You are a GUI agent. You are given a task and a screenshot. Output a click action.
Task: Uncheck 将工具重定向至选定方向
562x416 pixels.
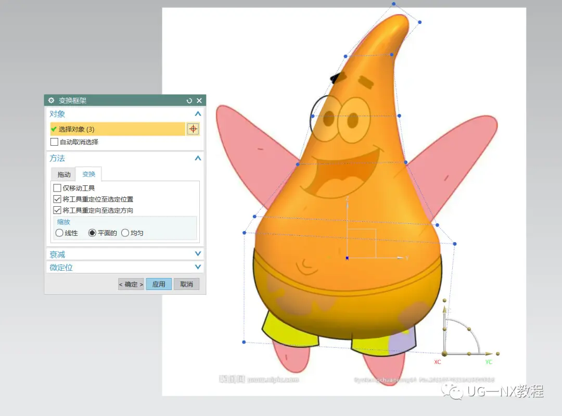click(57, 210)
